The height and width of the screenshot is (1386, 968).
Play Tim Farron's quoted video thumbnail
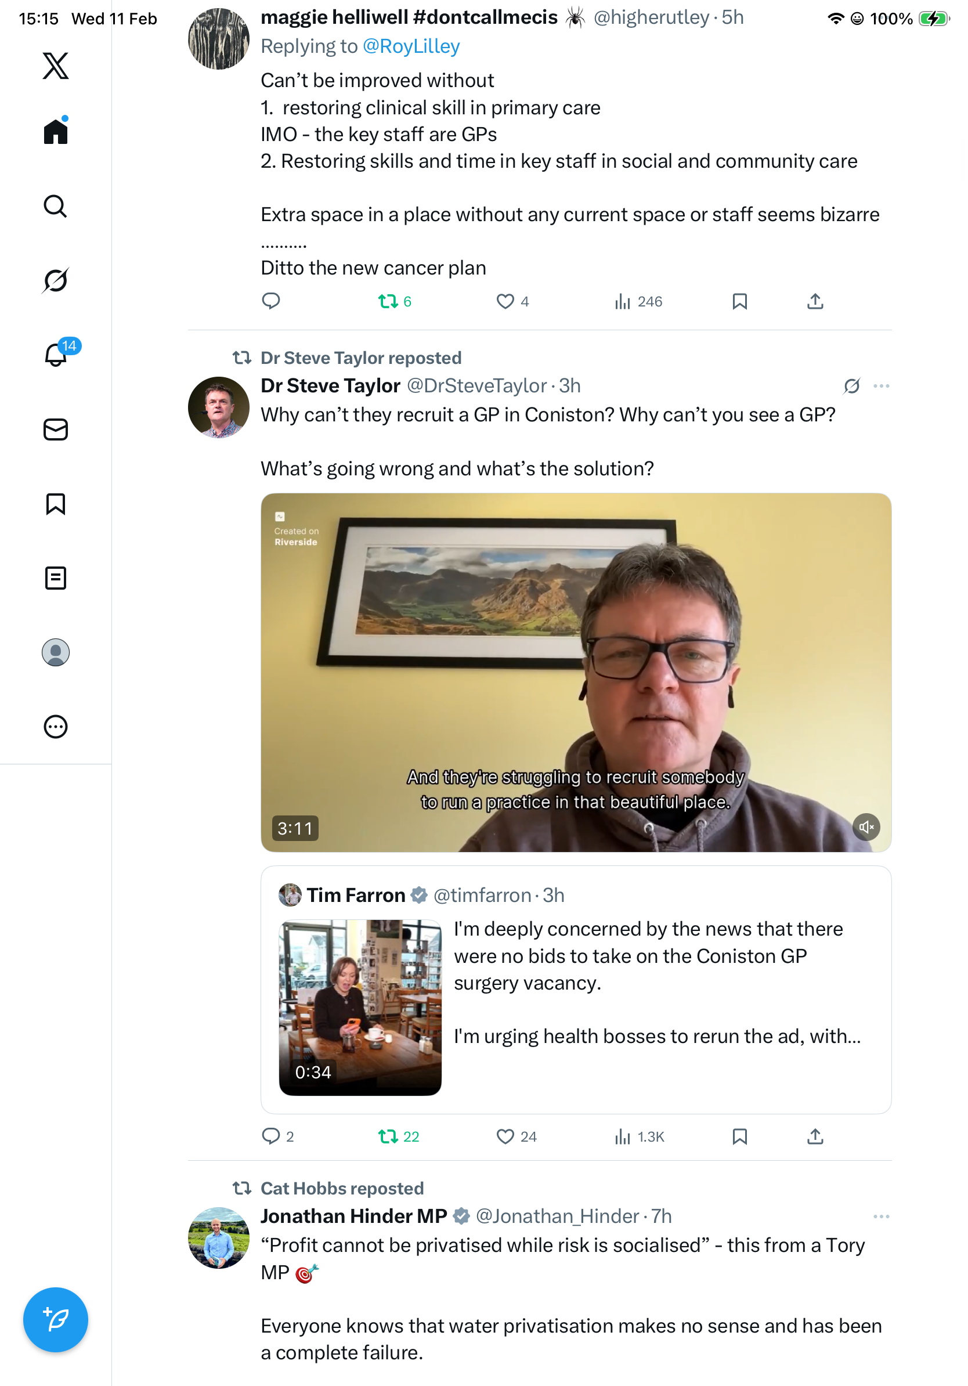[x=360, y=1007]
